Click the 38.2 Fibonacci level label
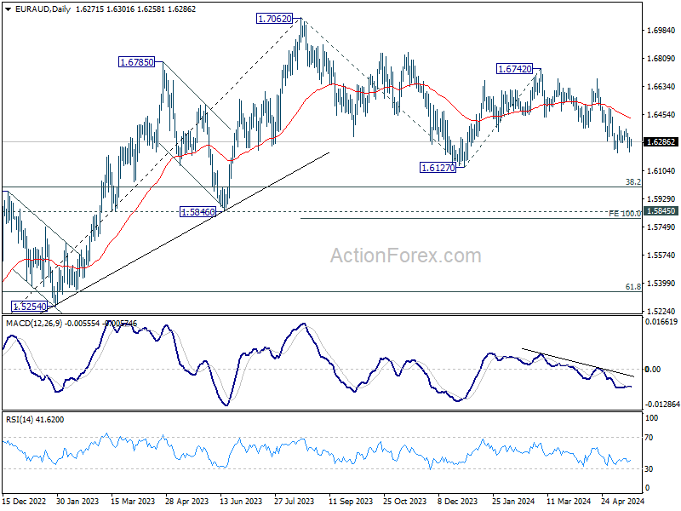The height and width of the screenshot is (511, 681). [x=633, y=182]
